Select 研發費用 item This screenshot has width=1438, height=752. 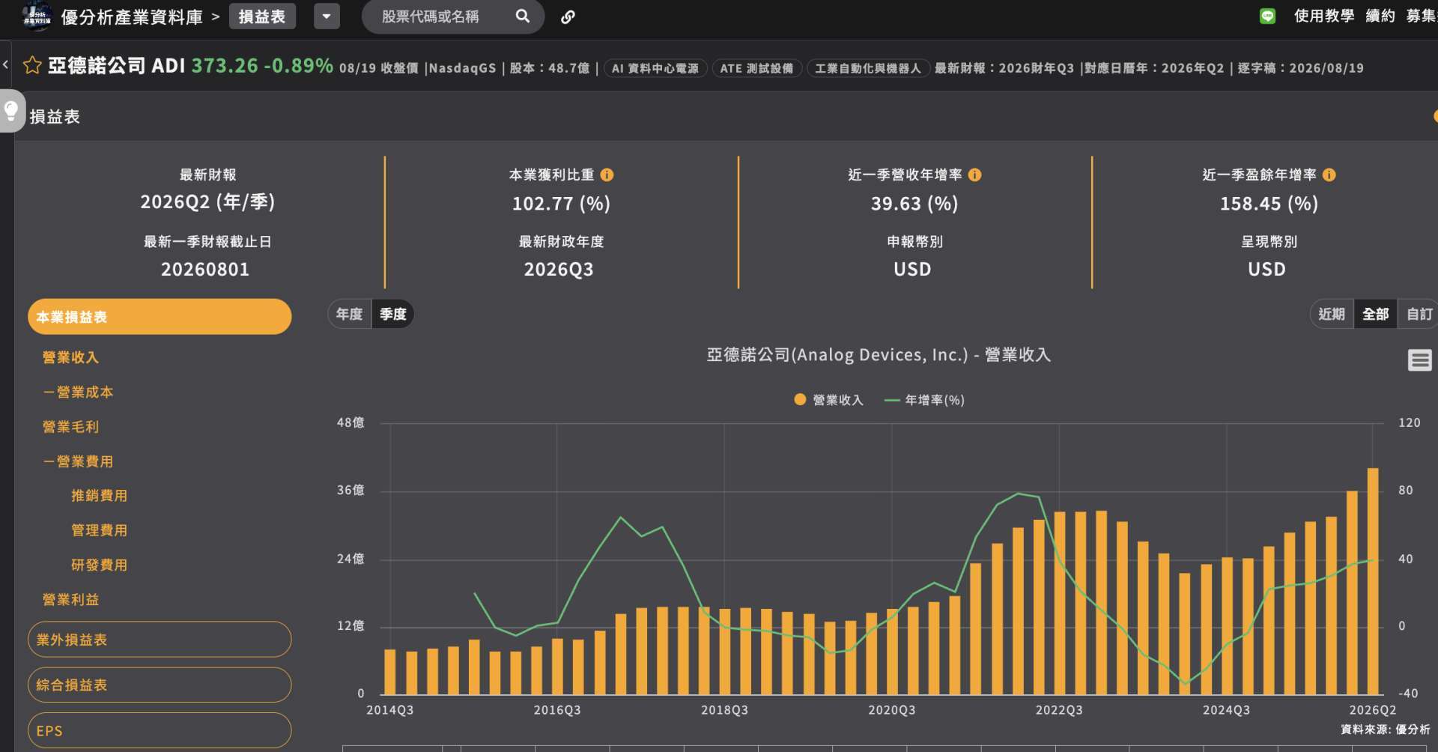tap(99, 565)
